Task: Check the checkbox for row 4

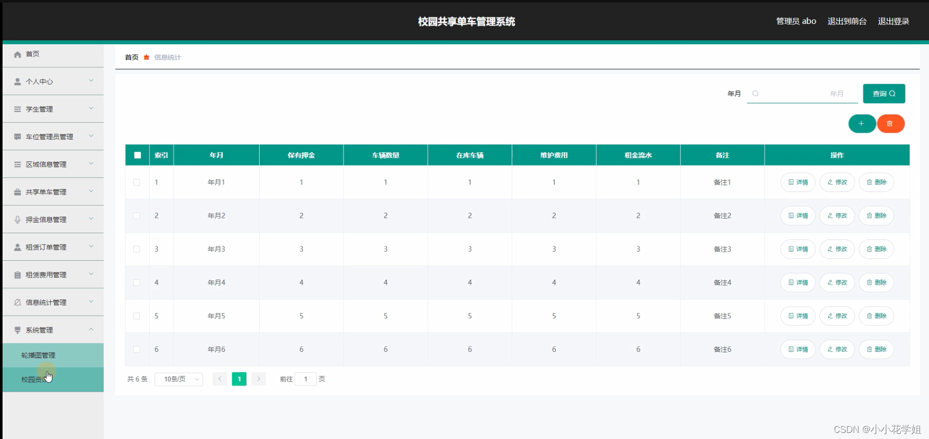Action: click(137, 283)
